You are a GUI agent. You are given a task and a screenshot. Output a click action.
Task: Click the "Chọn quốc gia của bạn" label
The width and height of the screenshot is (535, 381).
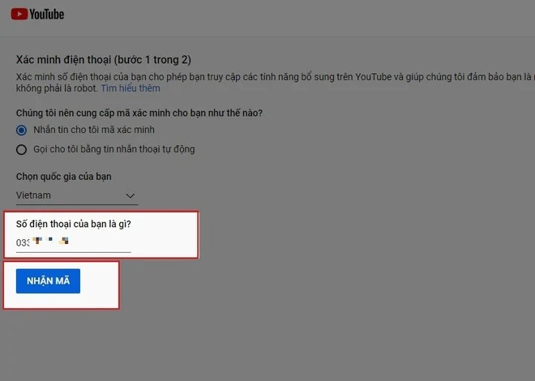64,177
